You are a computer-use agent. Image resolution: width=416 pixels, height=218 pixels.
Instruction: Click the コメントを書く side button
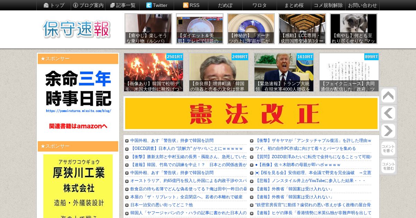coord(388,148)
